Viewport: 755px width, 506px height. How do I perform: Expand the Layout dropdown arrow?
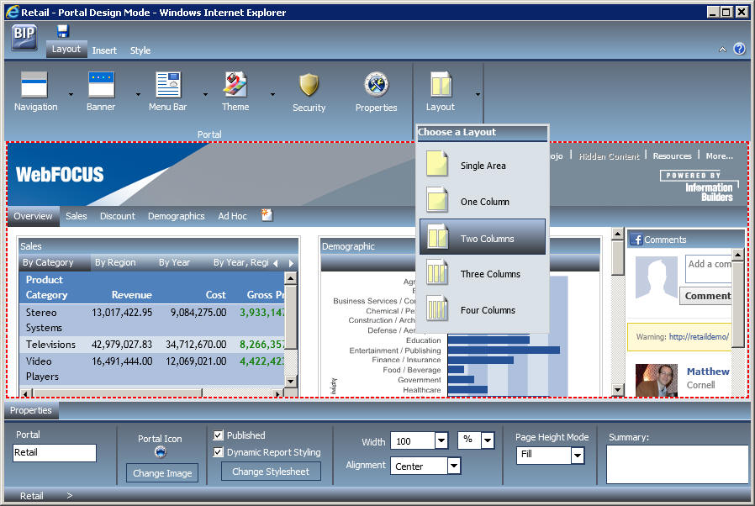[478, 94]
